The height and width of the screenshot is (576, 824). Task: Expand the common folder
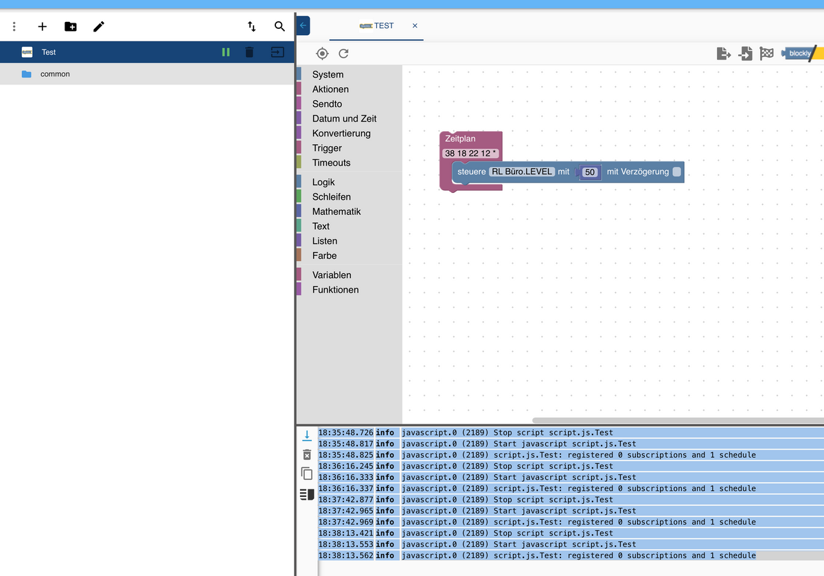(x=55, y=74)
